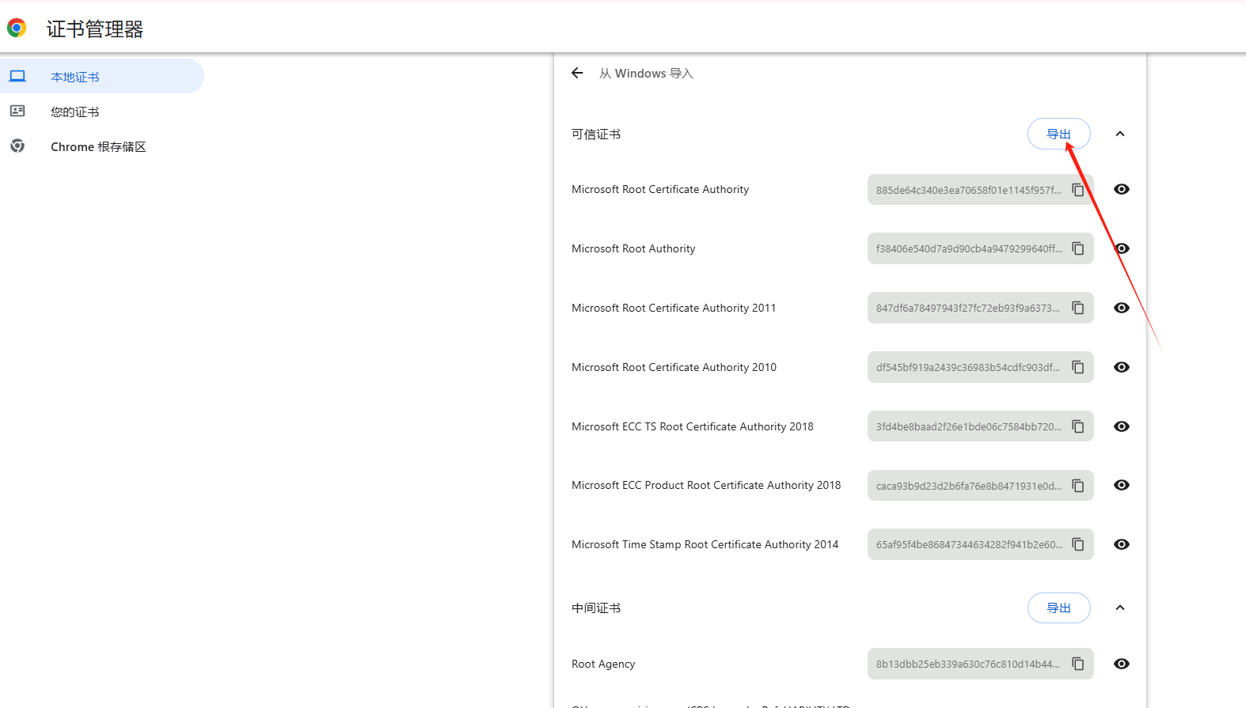Copy hash of Root Agency certificate
This screenshot has width=1246, height=708.
[1078, 664]
